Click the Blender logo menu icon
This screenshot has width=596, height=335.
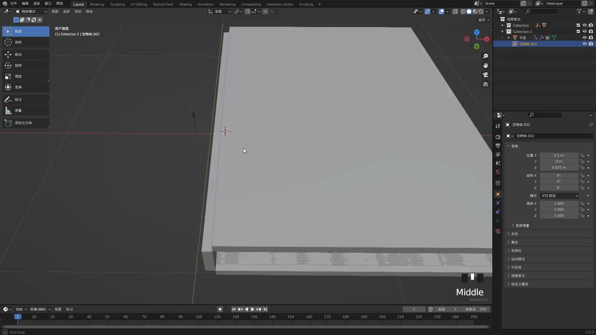pos(5,4)
